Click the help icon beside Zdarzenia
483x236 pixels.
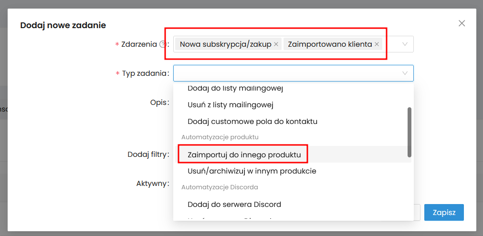pyautogui.click(x=163, y=44)
